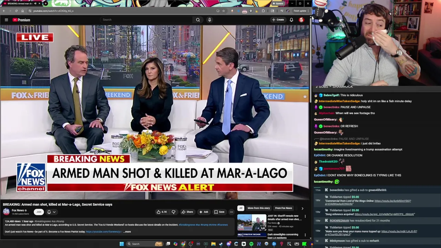Open File Explorer from the taskbar
This screenshot has width=441, height=248.
click(213, 244)
